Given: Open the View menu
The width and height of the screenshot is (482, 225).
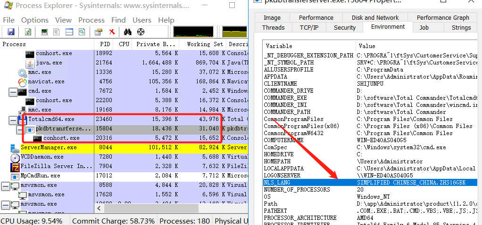Looking at the screenshot, I should coord(63,20).
